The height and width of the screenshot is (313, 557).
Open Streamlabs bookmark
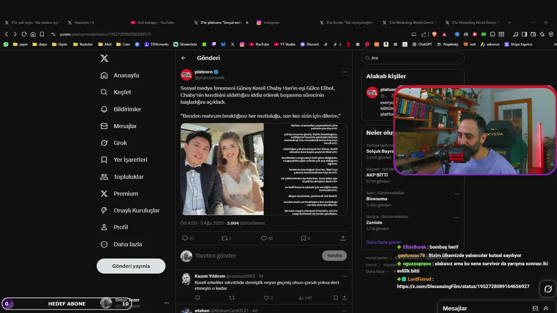coord(185,44)
